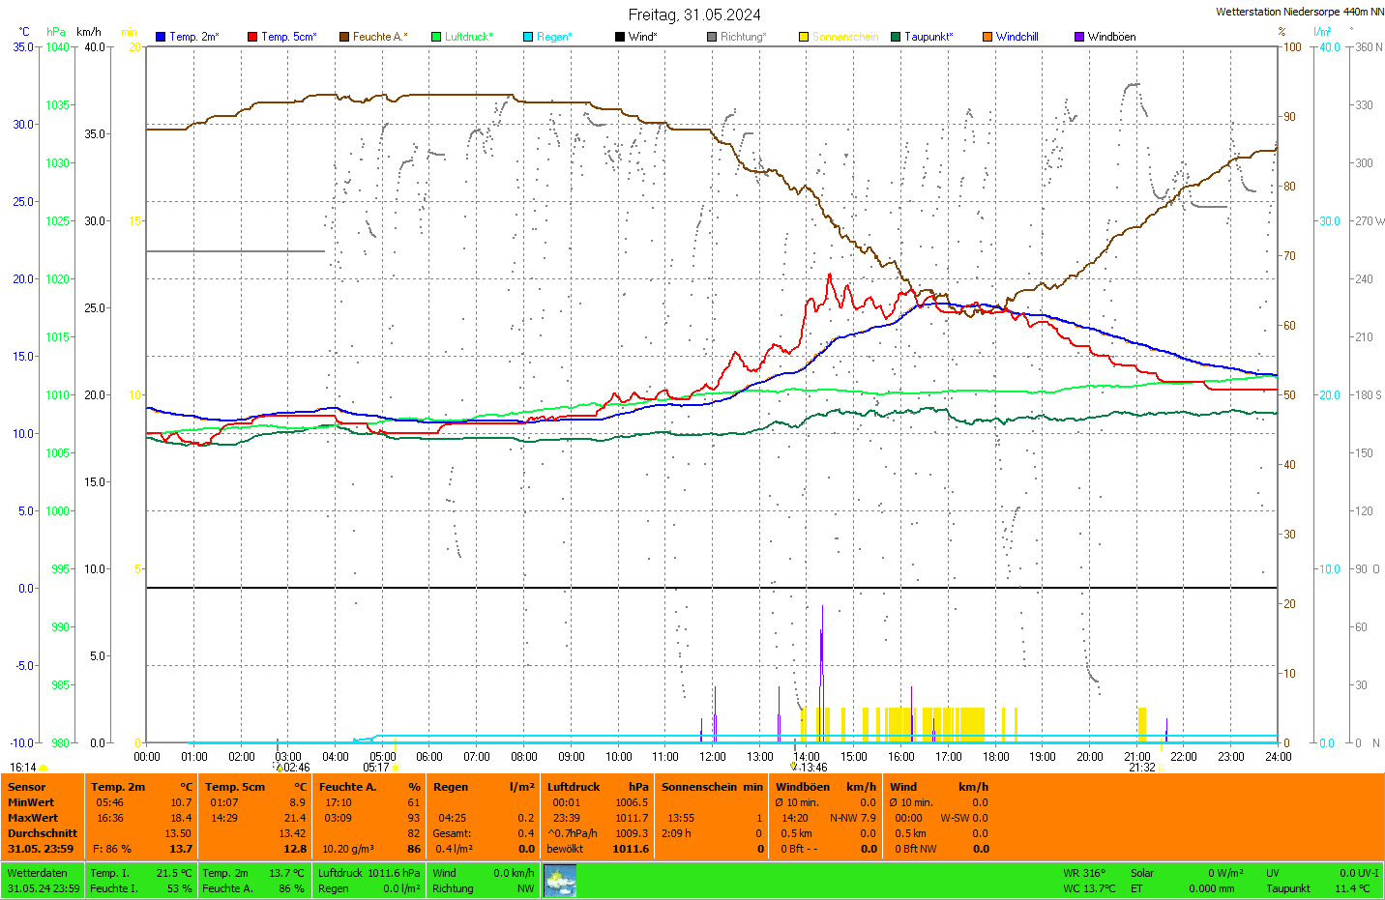The height and width of the screenshot is (900, 1385).
Task: Click the sunrise marker at 05:17
Action: 395,768
